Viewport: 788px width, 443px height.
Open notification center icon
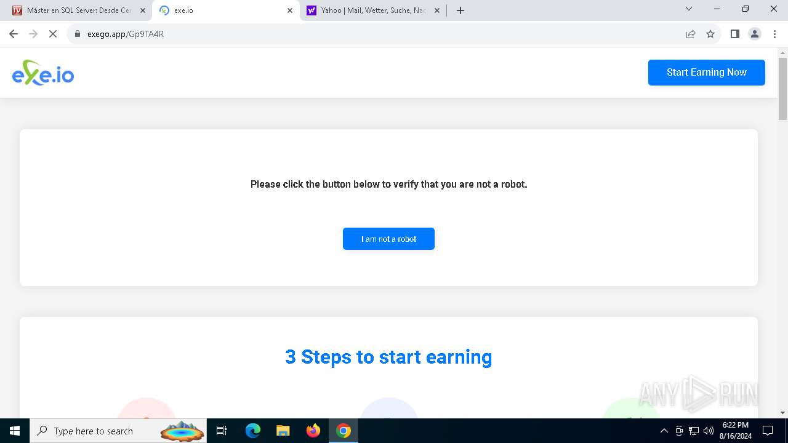768,431
